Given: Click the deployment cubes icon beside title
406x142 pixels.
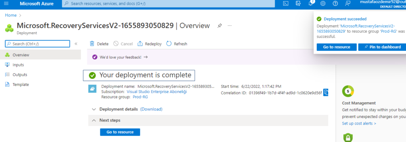Looking at the screenshot, I should (10, 28).
